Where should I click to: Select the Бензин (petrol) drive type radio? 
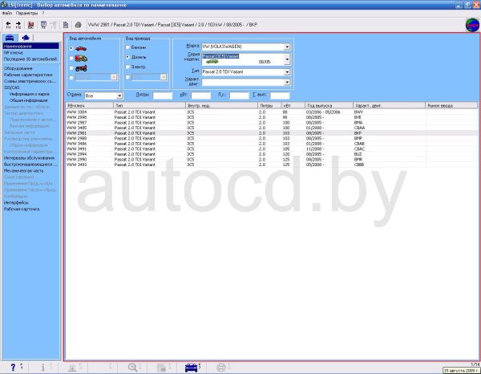pos(127,47)
